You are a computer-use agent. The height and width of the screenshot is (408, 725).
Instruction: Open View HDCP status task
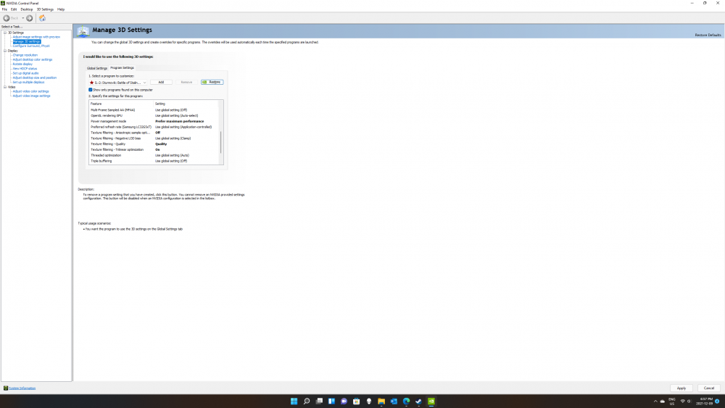click(x=25, y=68)
